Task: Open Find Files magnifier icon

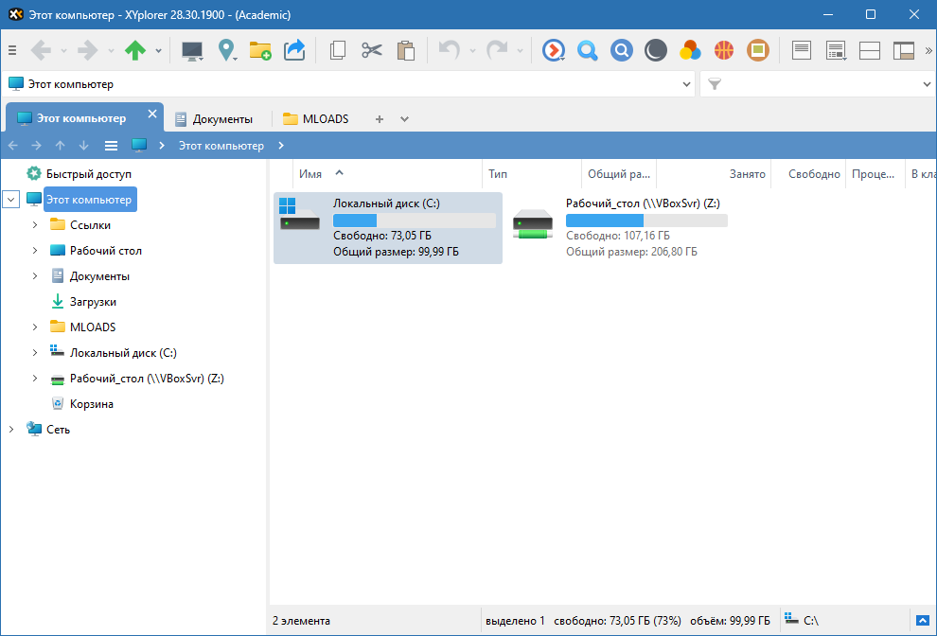Action: click(x=588, y=51)
